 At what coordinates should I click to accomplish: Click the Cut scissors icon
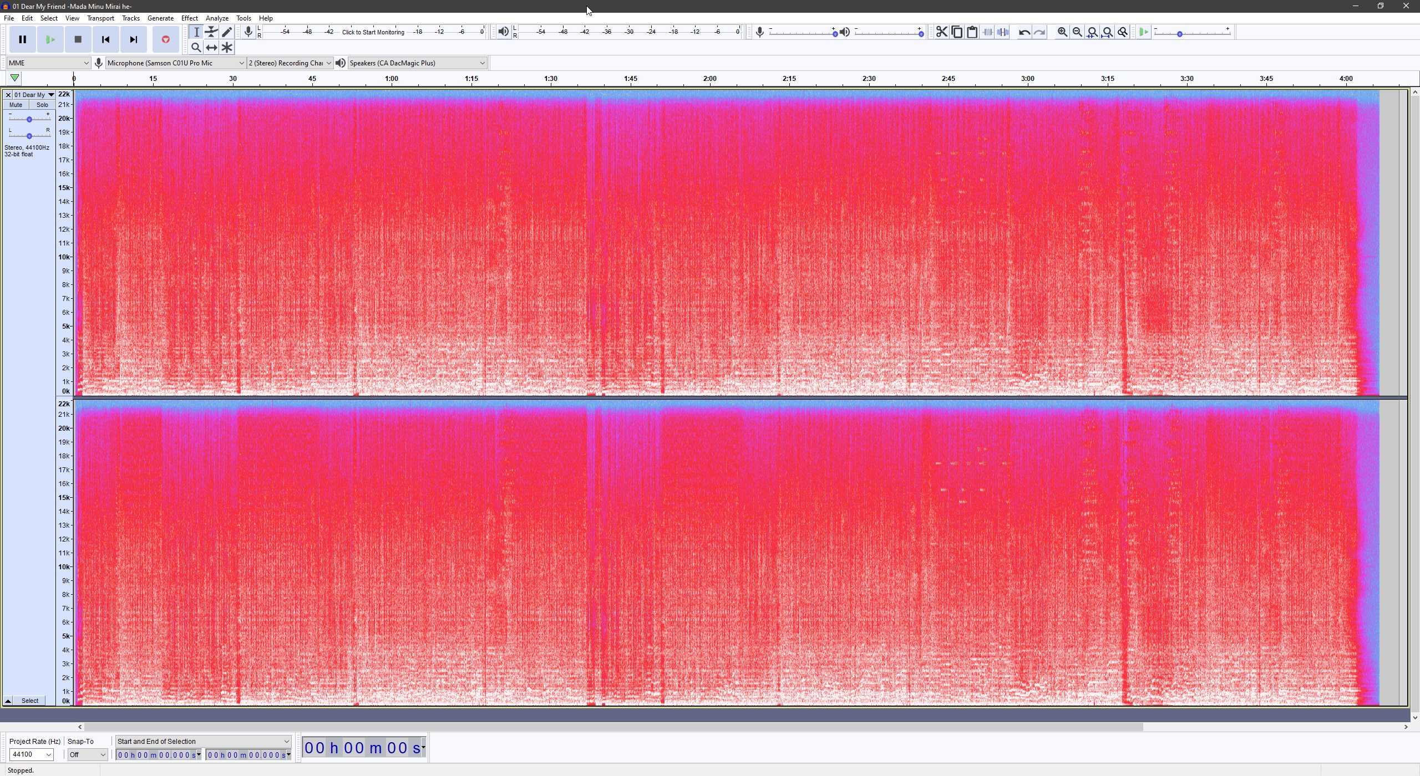click(x=941, y=32)
